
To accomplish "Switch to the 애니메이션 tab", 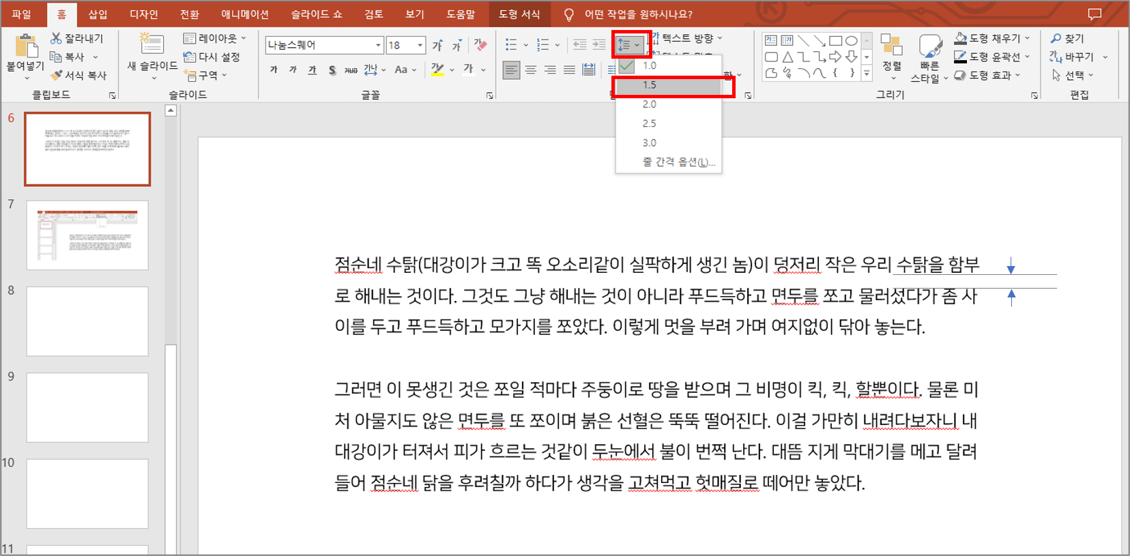I will pos(245,14).
